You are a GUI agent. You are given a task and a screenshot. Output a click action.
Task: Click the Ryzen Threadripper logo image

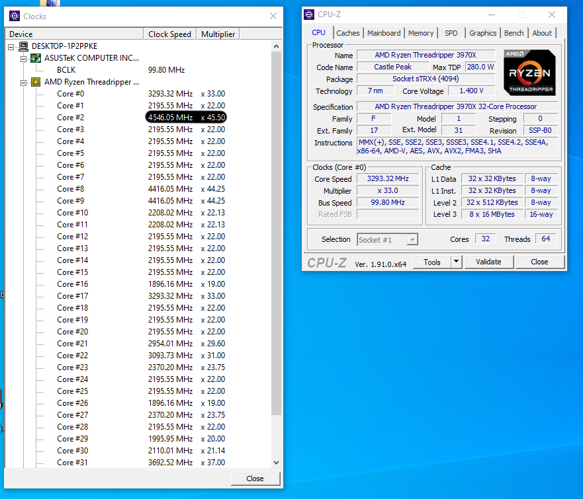tap(529, 73)
